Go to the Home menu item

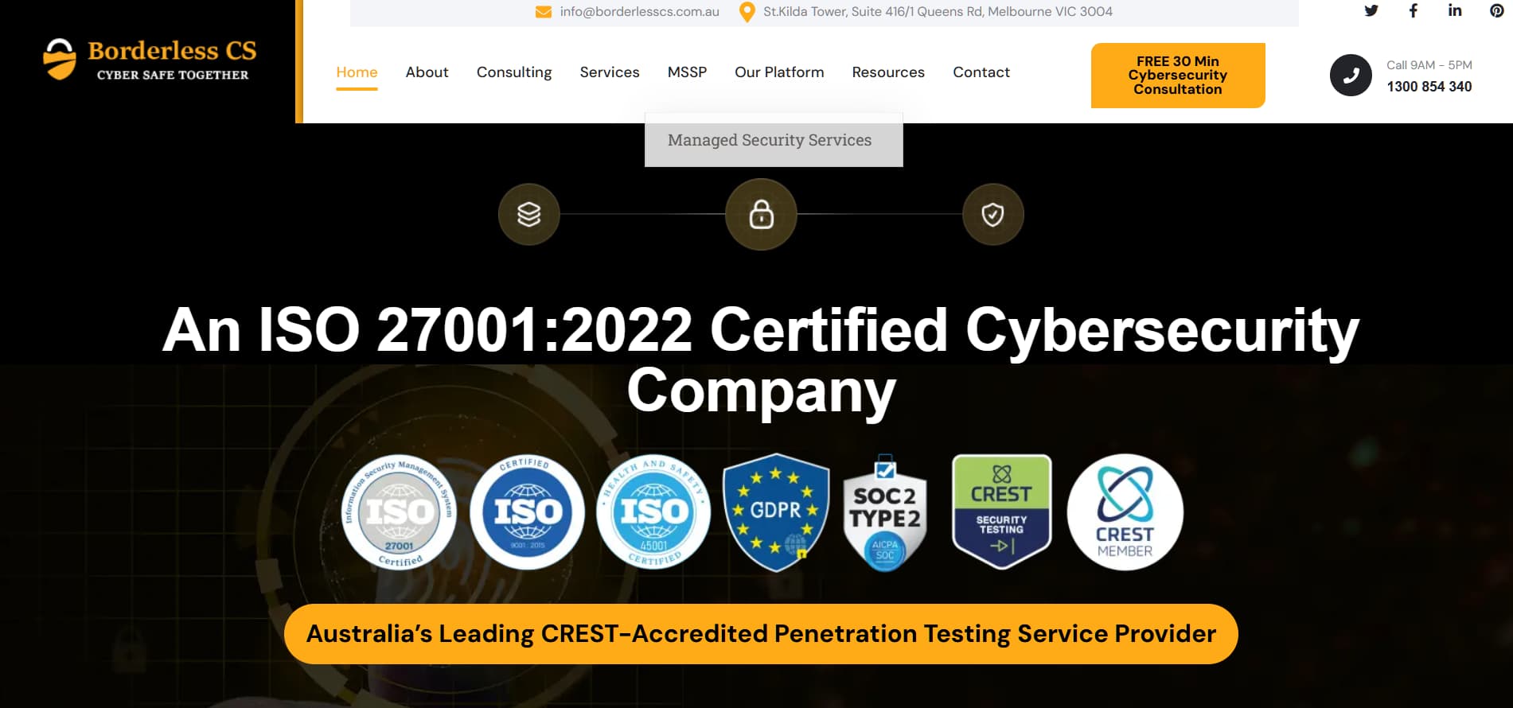pyautogui.click(x=357, y=72)
